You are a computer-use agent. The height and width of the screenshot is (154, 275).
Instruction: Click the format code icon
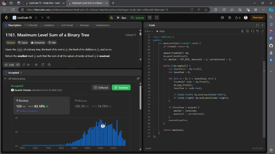(242, 31)
